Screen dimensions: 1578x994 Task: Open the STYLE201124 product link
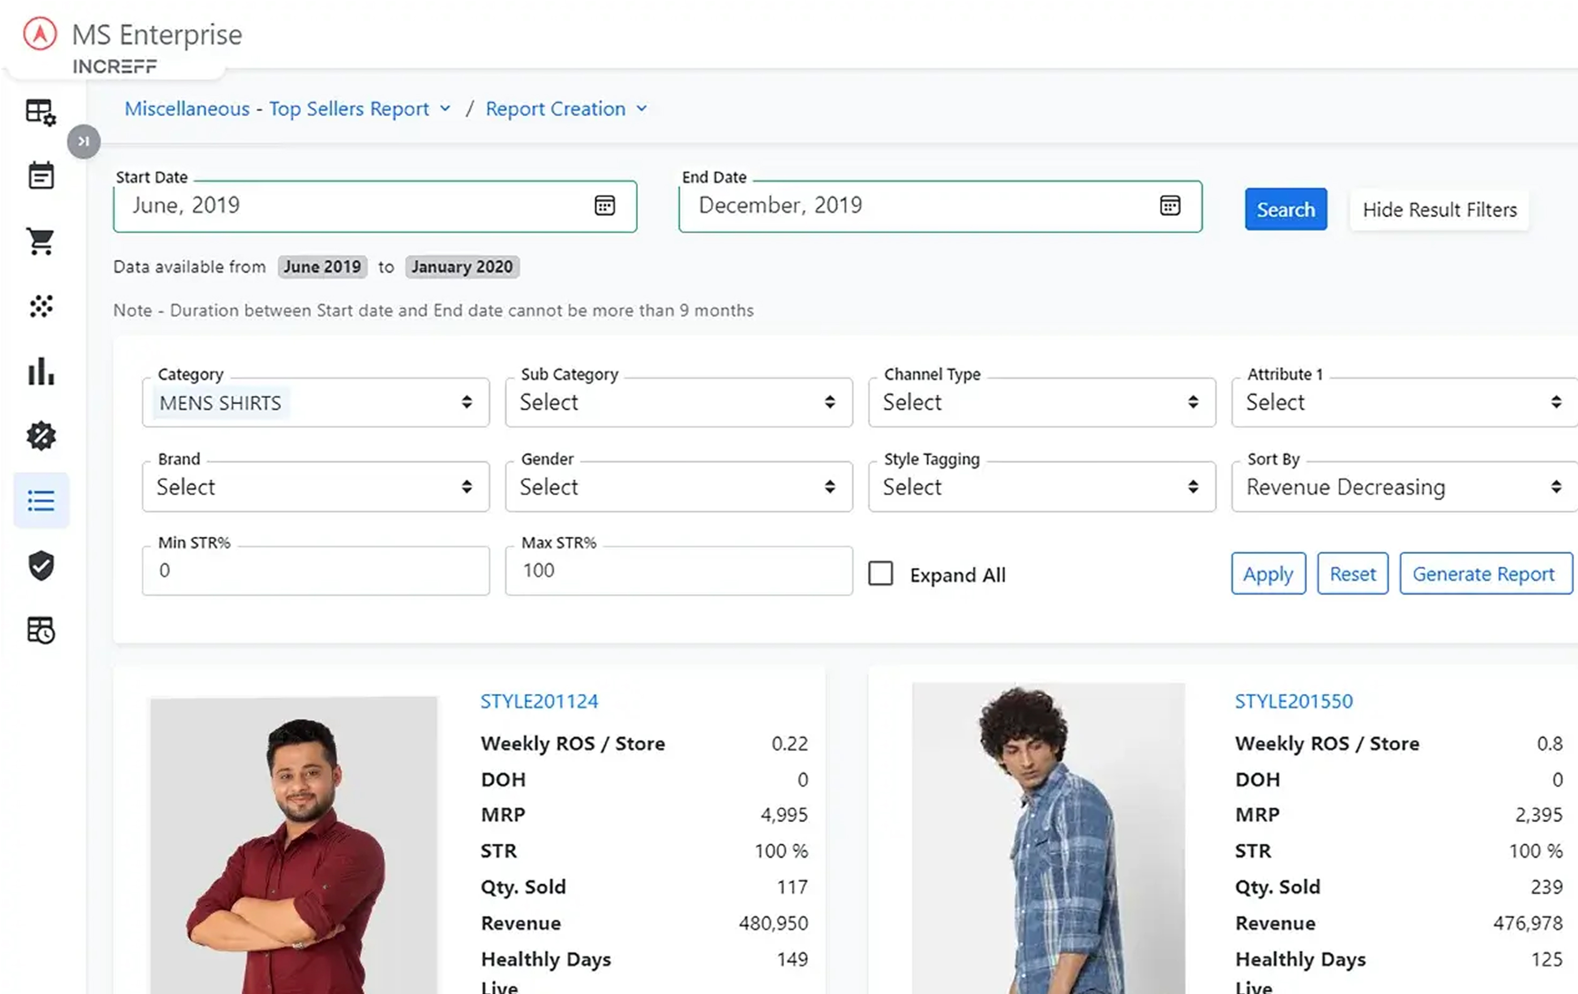coord(539,701)
